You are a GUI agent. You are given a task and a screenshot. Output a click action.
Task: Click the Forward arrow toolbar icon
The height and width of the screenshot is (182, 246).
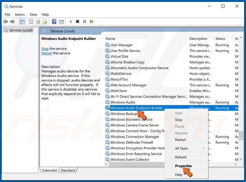(12, 21)
